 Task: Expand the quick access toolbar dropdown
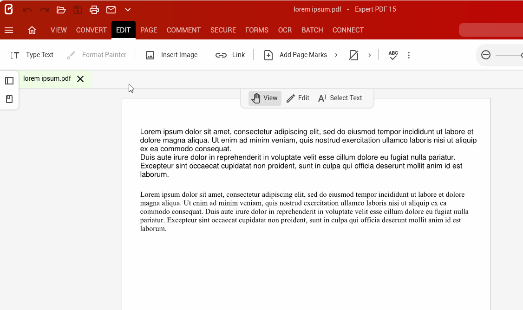pyautogui.click(x=128, y=10)
